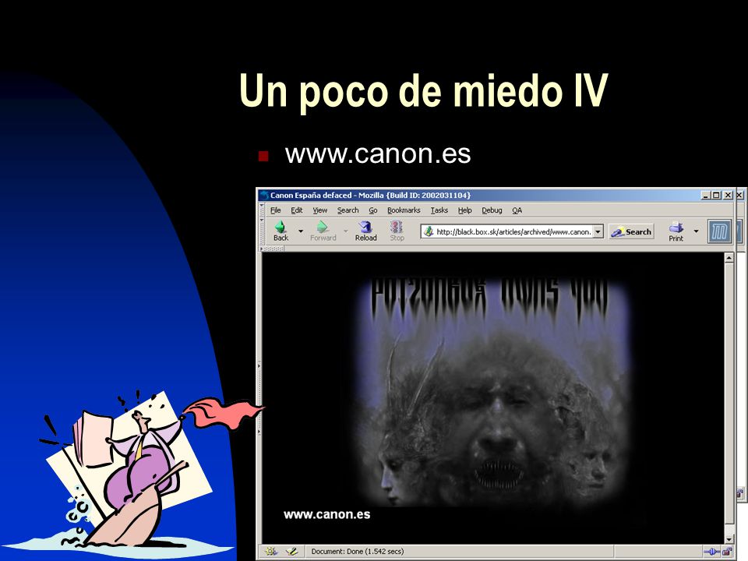Open the Debug menu
This screenshot has height=561, width=748.
tap(492, 210)
